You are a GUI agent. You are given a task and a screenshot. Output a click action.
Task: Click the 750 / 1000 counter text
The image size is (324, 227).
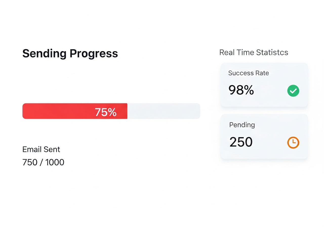43,162
